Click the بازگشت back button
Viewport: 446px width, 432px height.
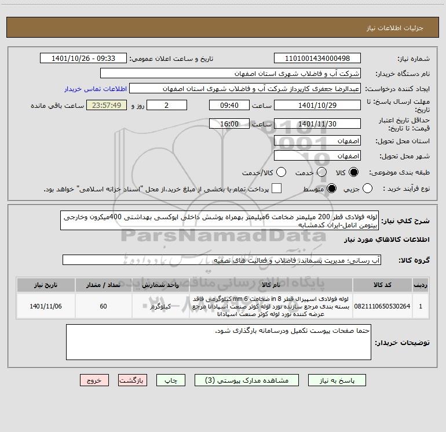pyautogui.click(x=133, y=380)
